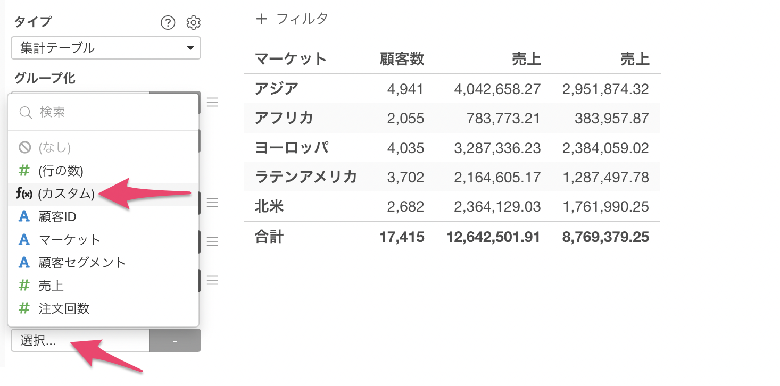This screenshot has width=780, height=386.
Task: Click the # icon for 行の数
Action: [x=24, y=171]
